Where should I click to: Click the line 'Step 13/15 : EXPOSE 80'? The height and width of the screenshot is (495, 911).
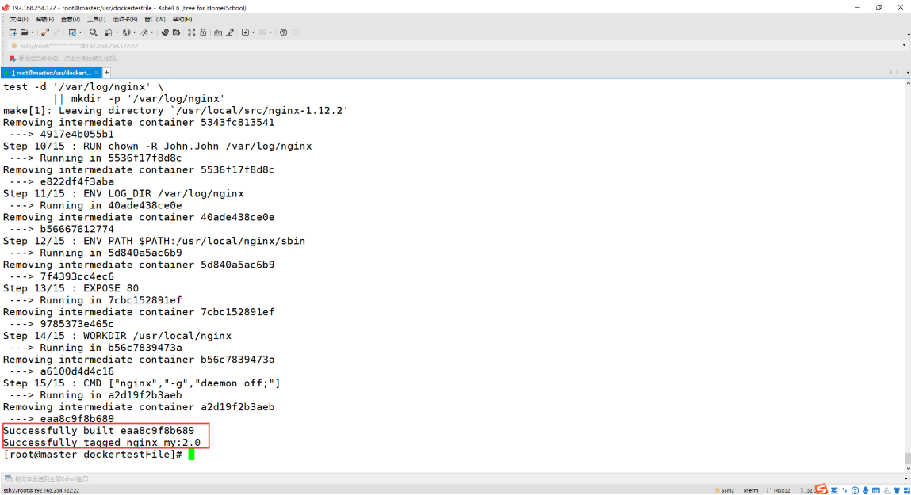coord(71,288)
